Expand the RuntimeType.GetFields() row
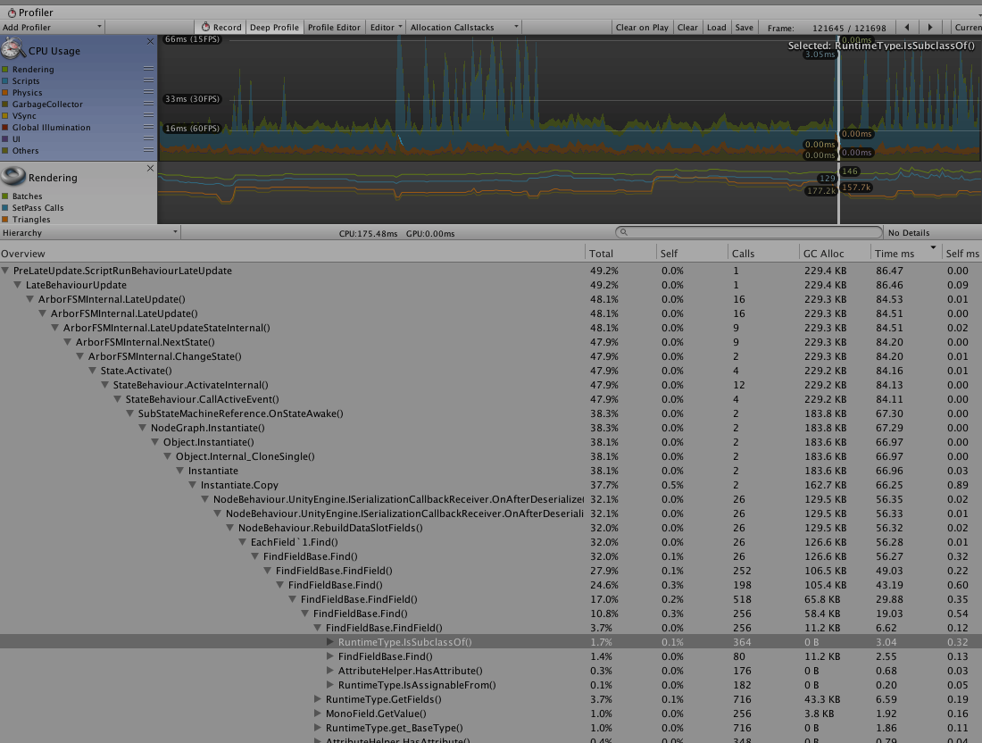The height and width of the screenshot is (743, 982). click(x=318, y=699)
